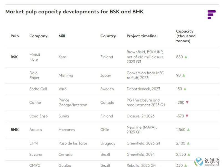Select the 'BHK' pulp label
The width and height of the screenshot is (222, 167).
click(15, 130)
